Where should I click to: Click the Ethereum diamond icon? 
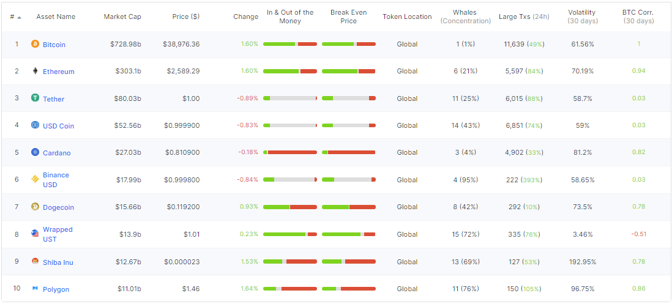(35, 71)
